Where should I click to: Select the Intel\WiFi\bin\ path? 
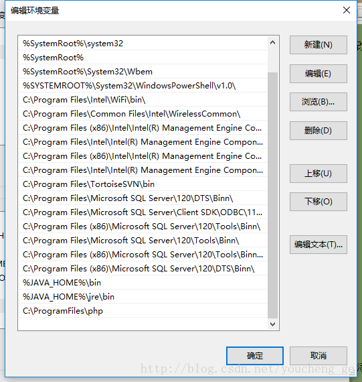[143, 100]
